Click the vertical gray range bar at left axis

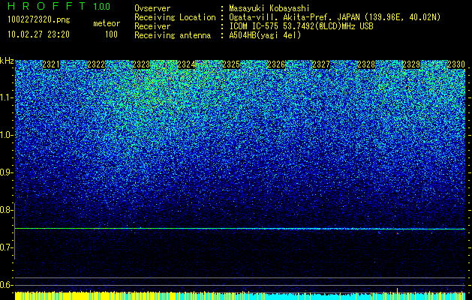[14, 231]
